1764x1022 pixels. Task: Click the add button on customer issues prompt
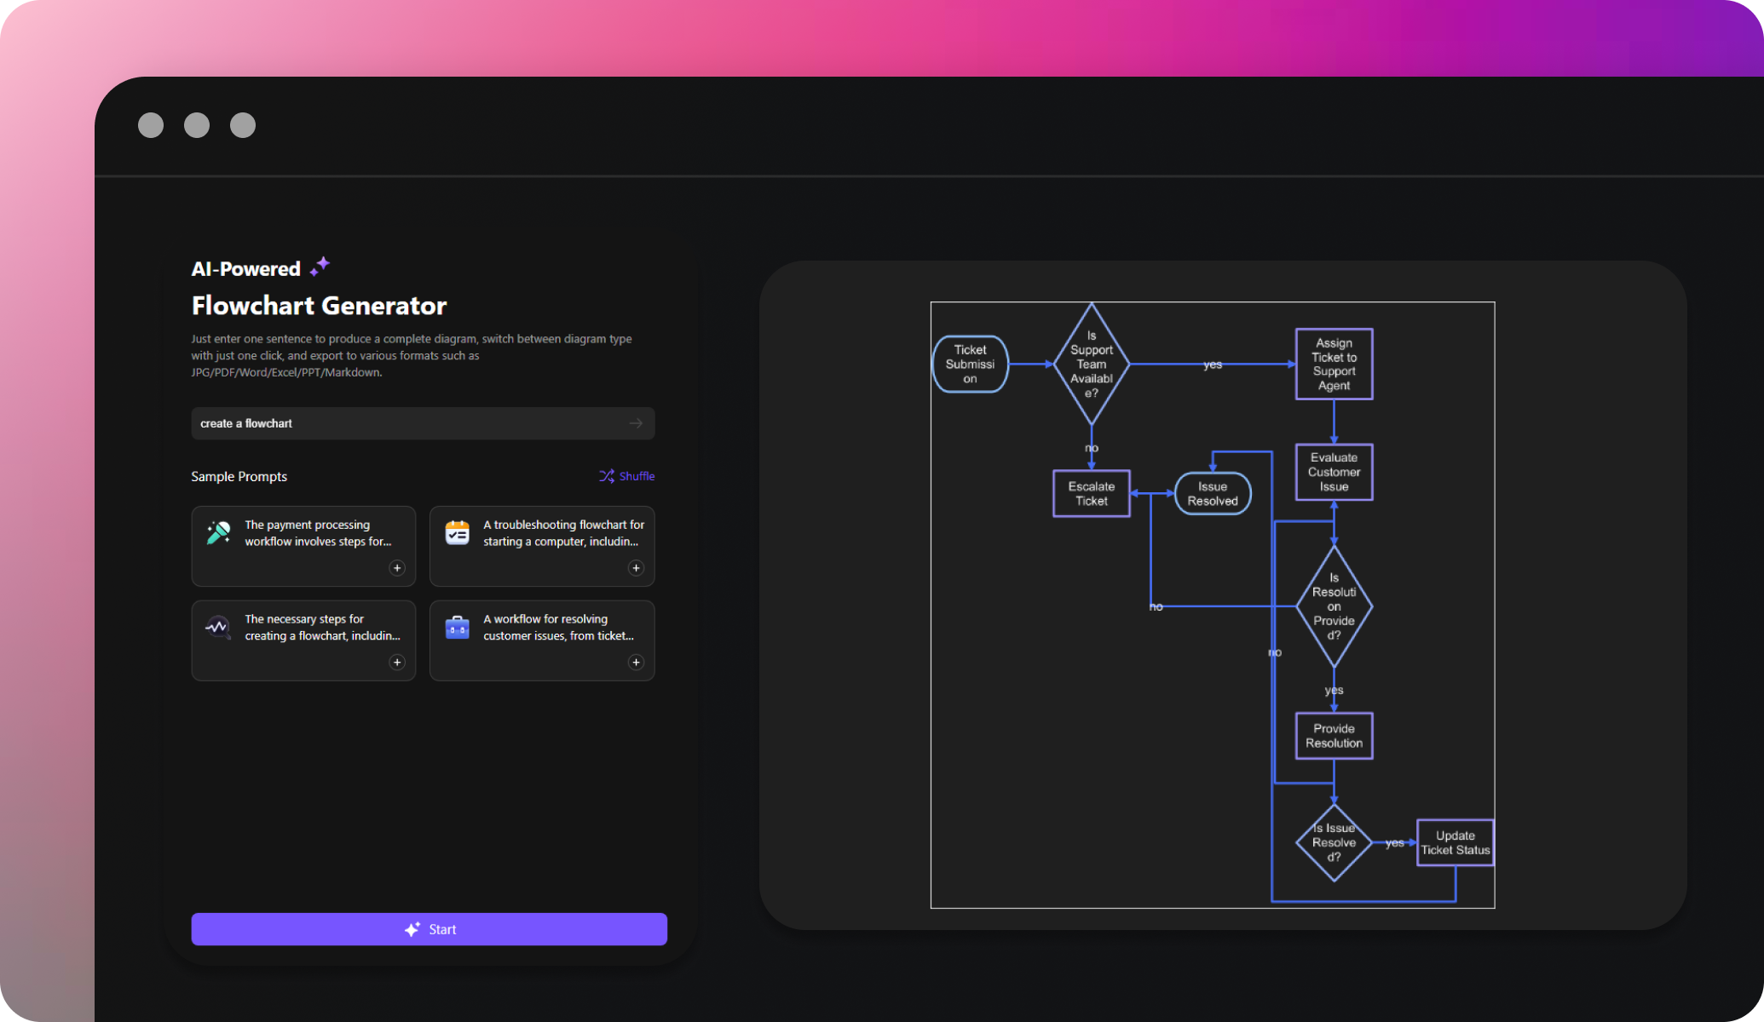[x=636, y=662]
